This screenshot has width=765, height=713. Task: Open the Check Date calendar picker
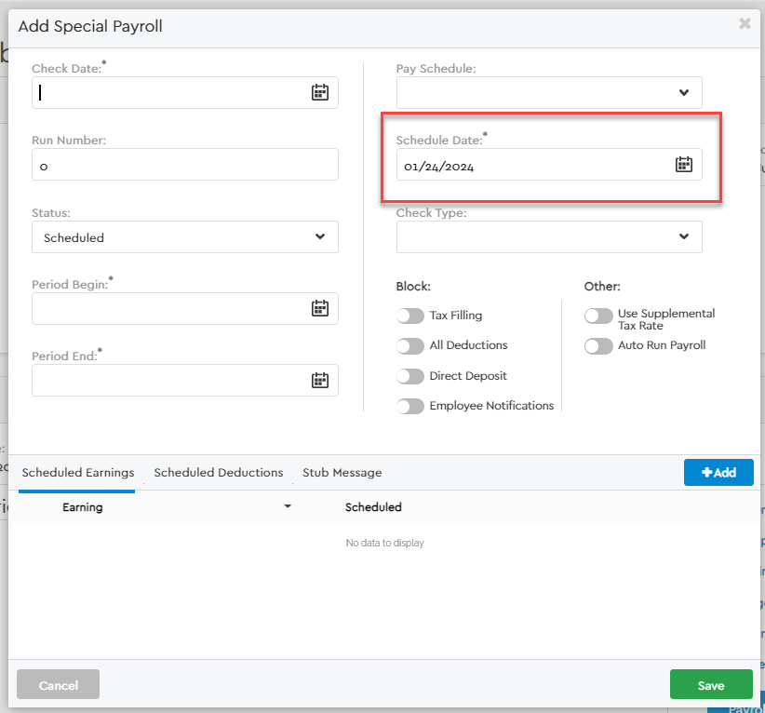click(319, 92)
